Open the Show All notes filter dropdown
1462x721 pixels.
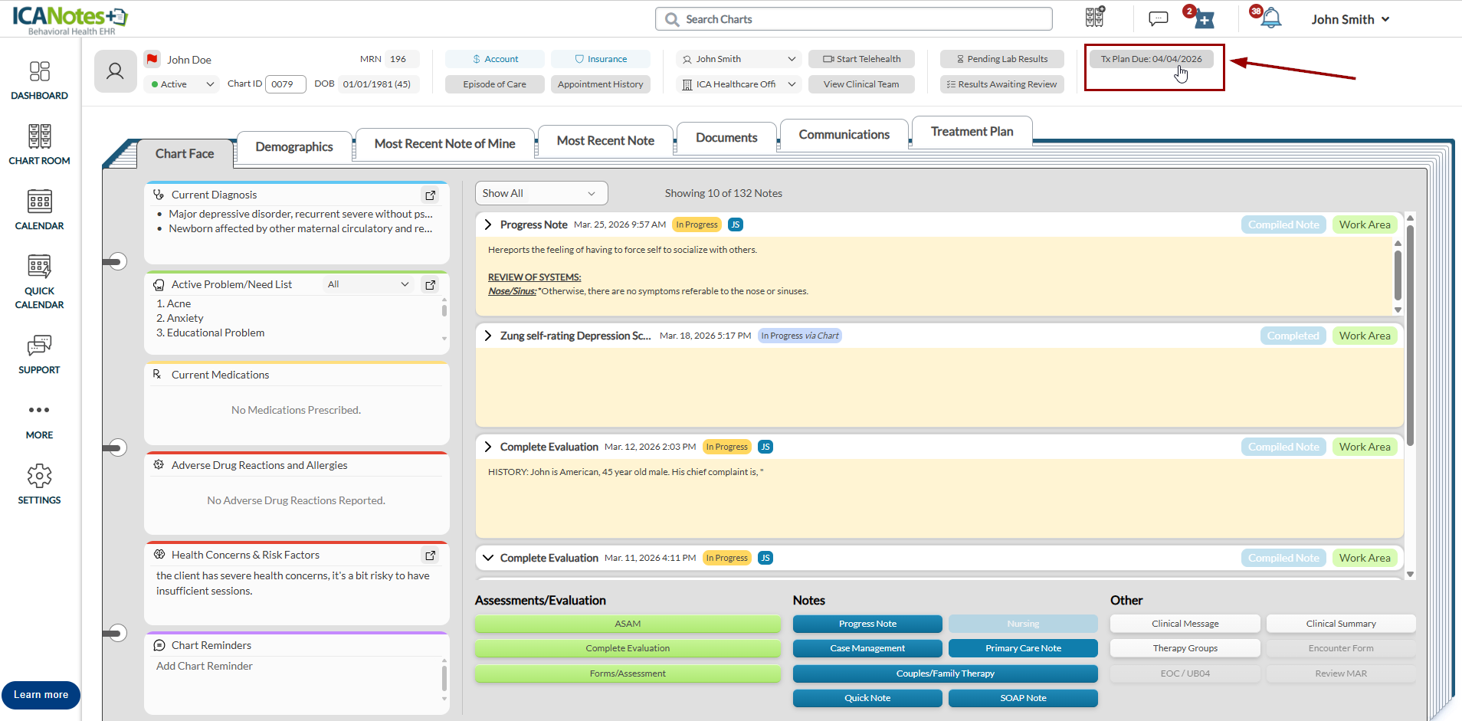click(x=540, y=193)
